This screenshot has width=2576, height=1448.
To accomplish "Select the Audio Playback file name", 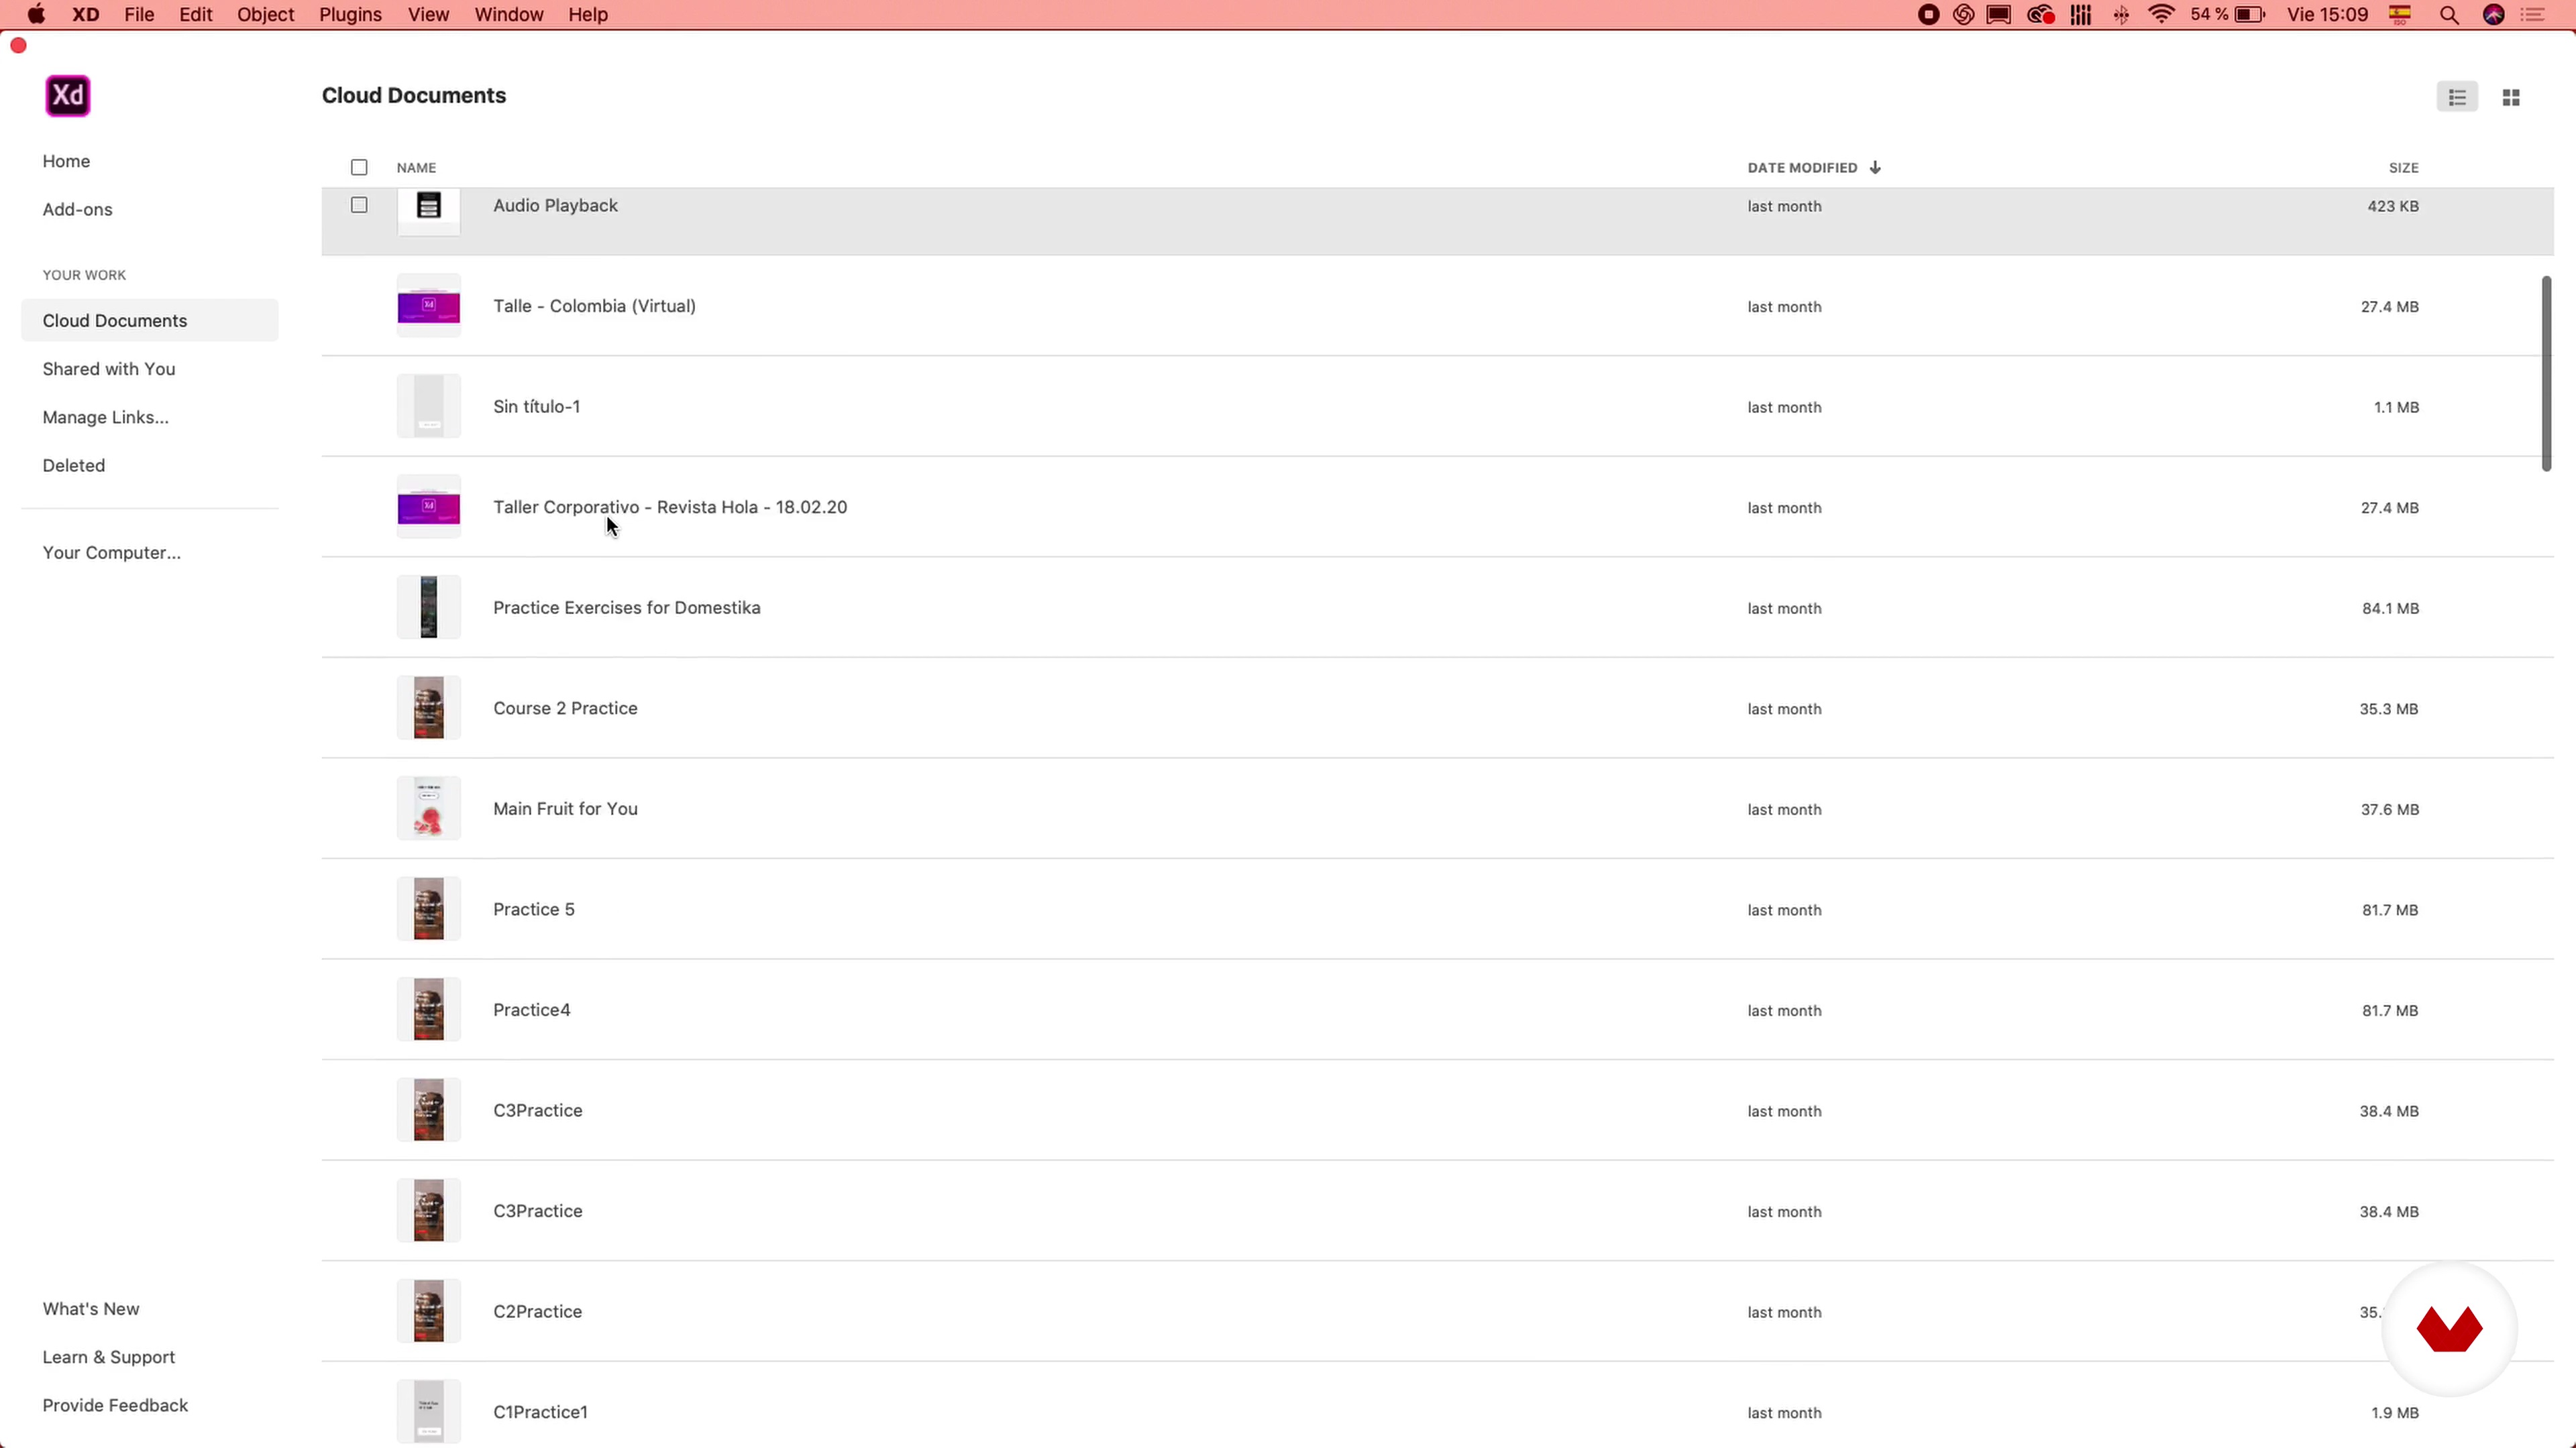I will pos(555,205).
